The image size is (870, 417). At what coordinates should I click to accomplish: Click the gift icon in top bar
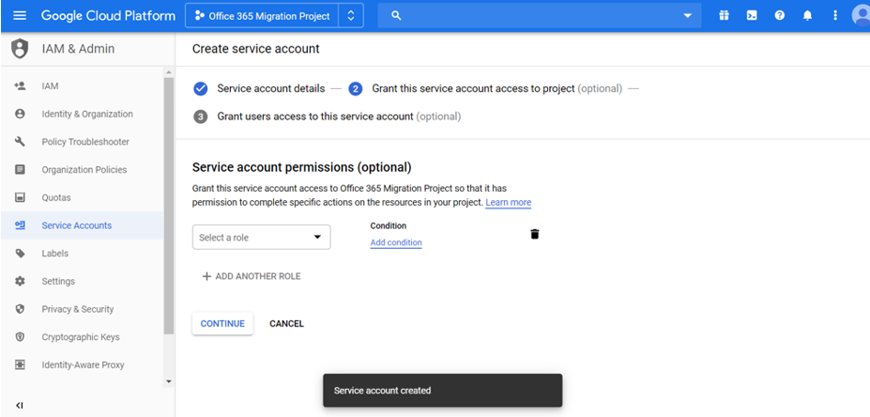click(x=724, y=16)
